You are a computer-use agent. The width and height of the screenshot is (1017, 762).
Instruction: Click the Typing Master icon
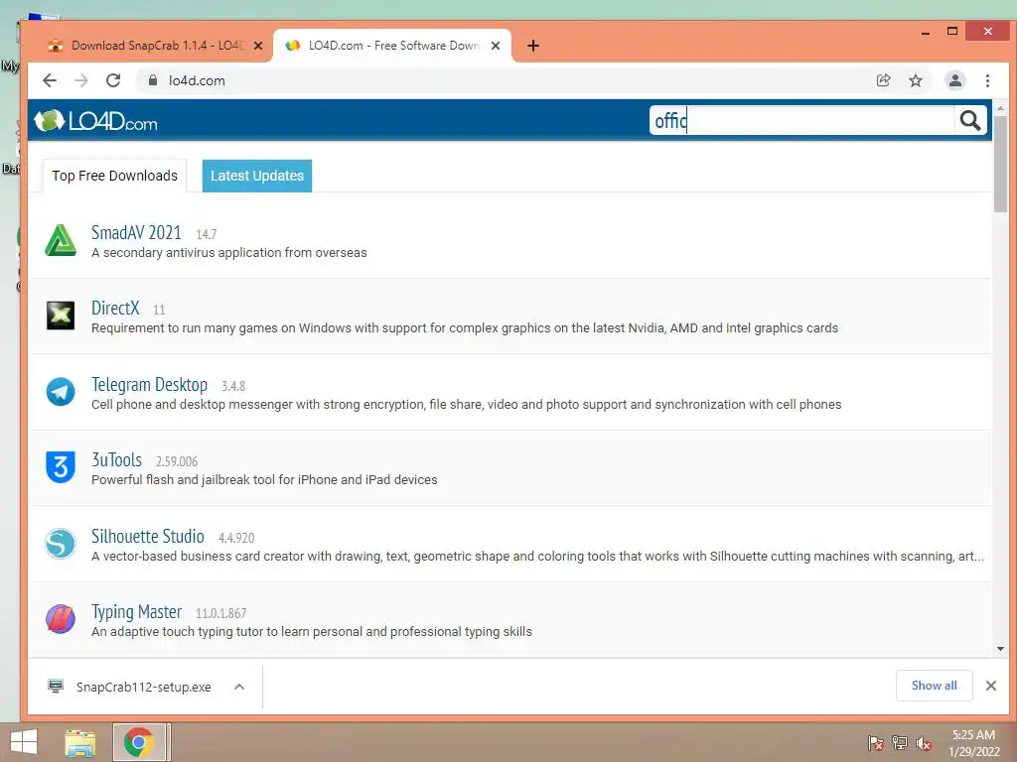pyautogui.click(x=61, y=619)
